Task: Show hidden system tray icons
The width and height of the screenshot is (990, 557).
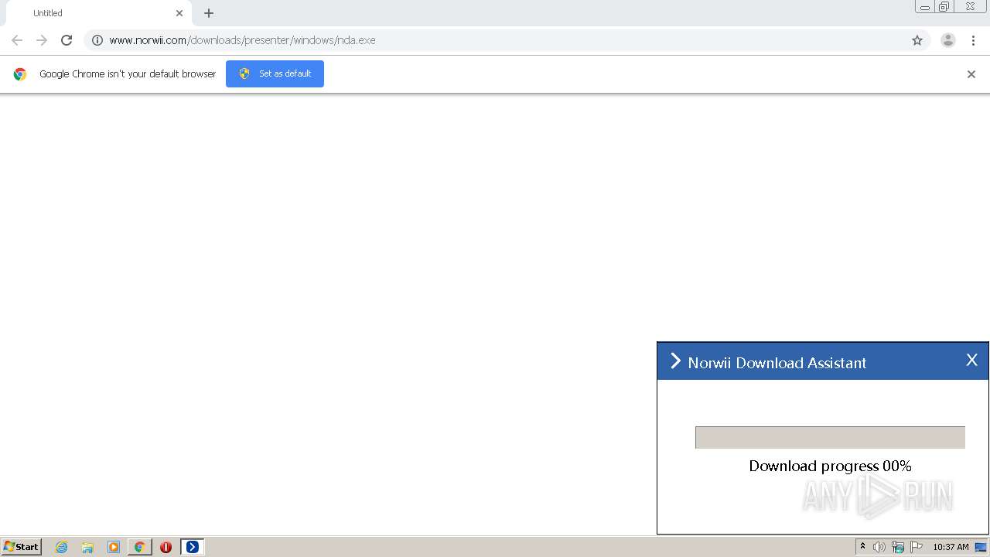Action: tap(862, 547)
